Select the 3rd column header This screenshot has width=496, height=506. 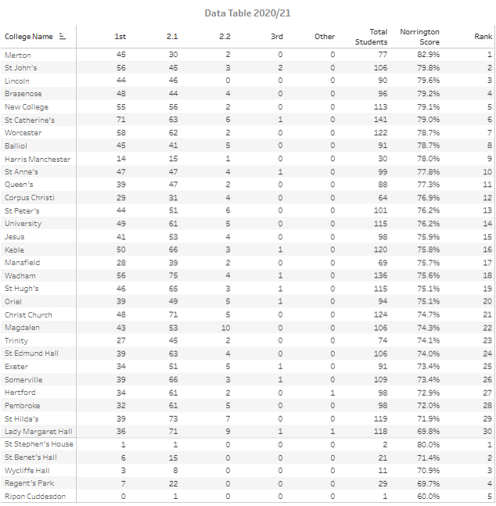point(277,37)
